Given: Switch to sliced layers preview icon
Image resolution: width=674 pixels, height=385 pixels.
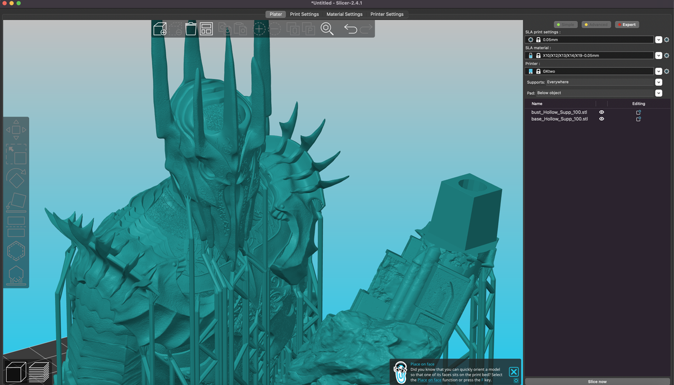Looking at the screenshot, I should tap(39, 372).
